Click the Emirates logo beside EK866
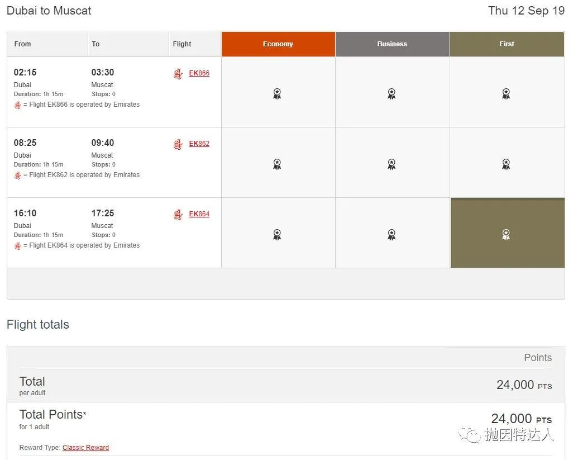Viewport: 573px width, 460px height. coord(178,74)
